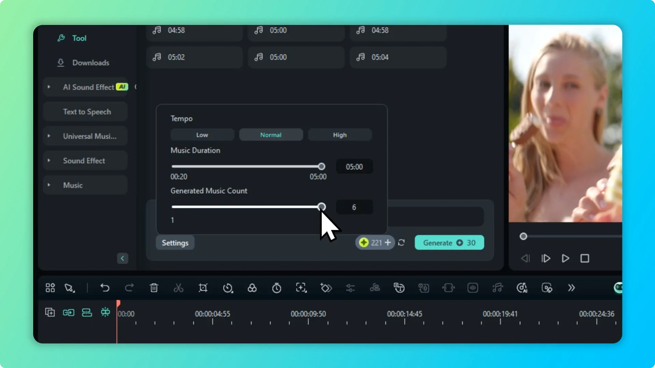The image size is (655, 368).
Task: Click the play from start button
Action: coord(546,259)
